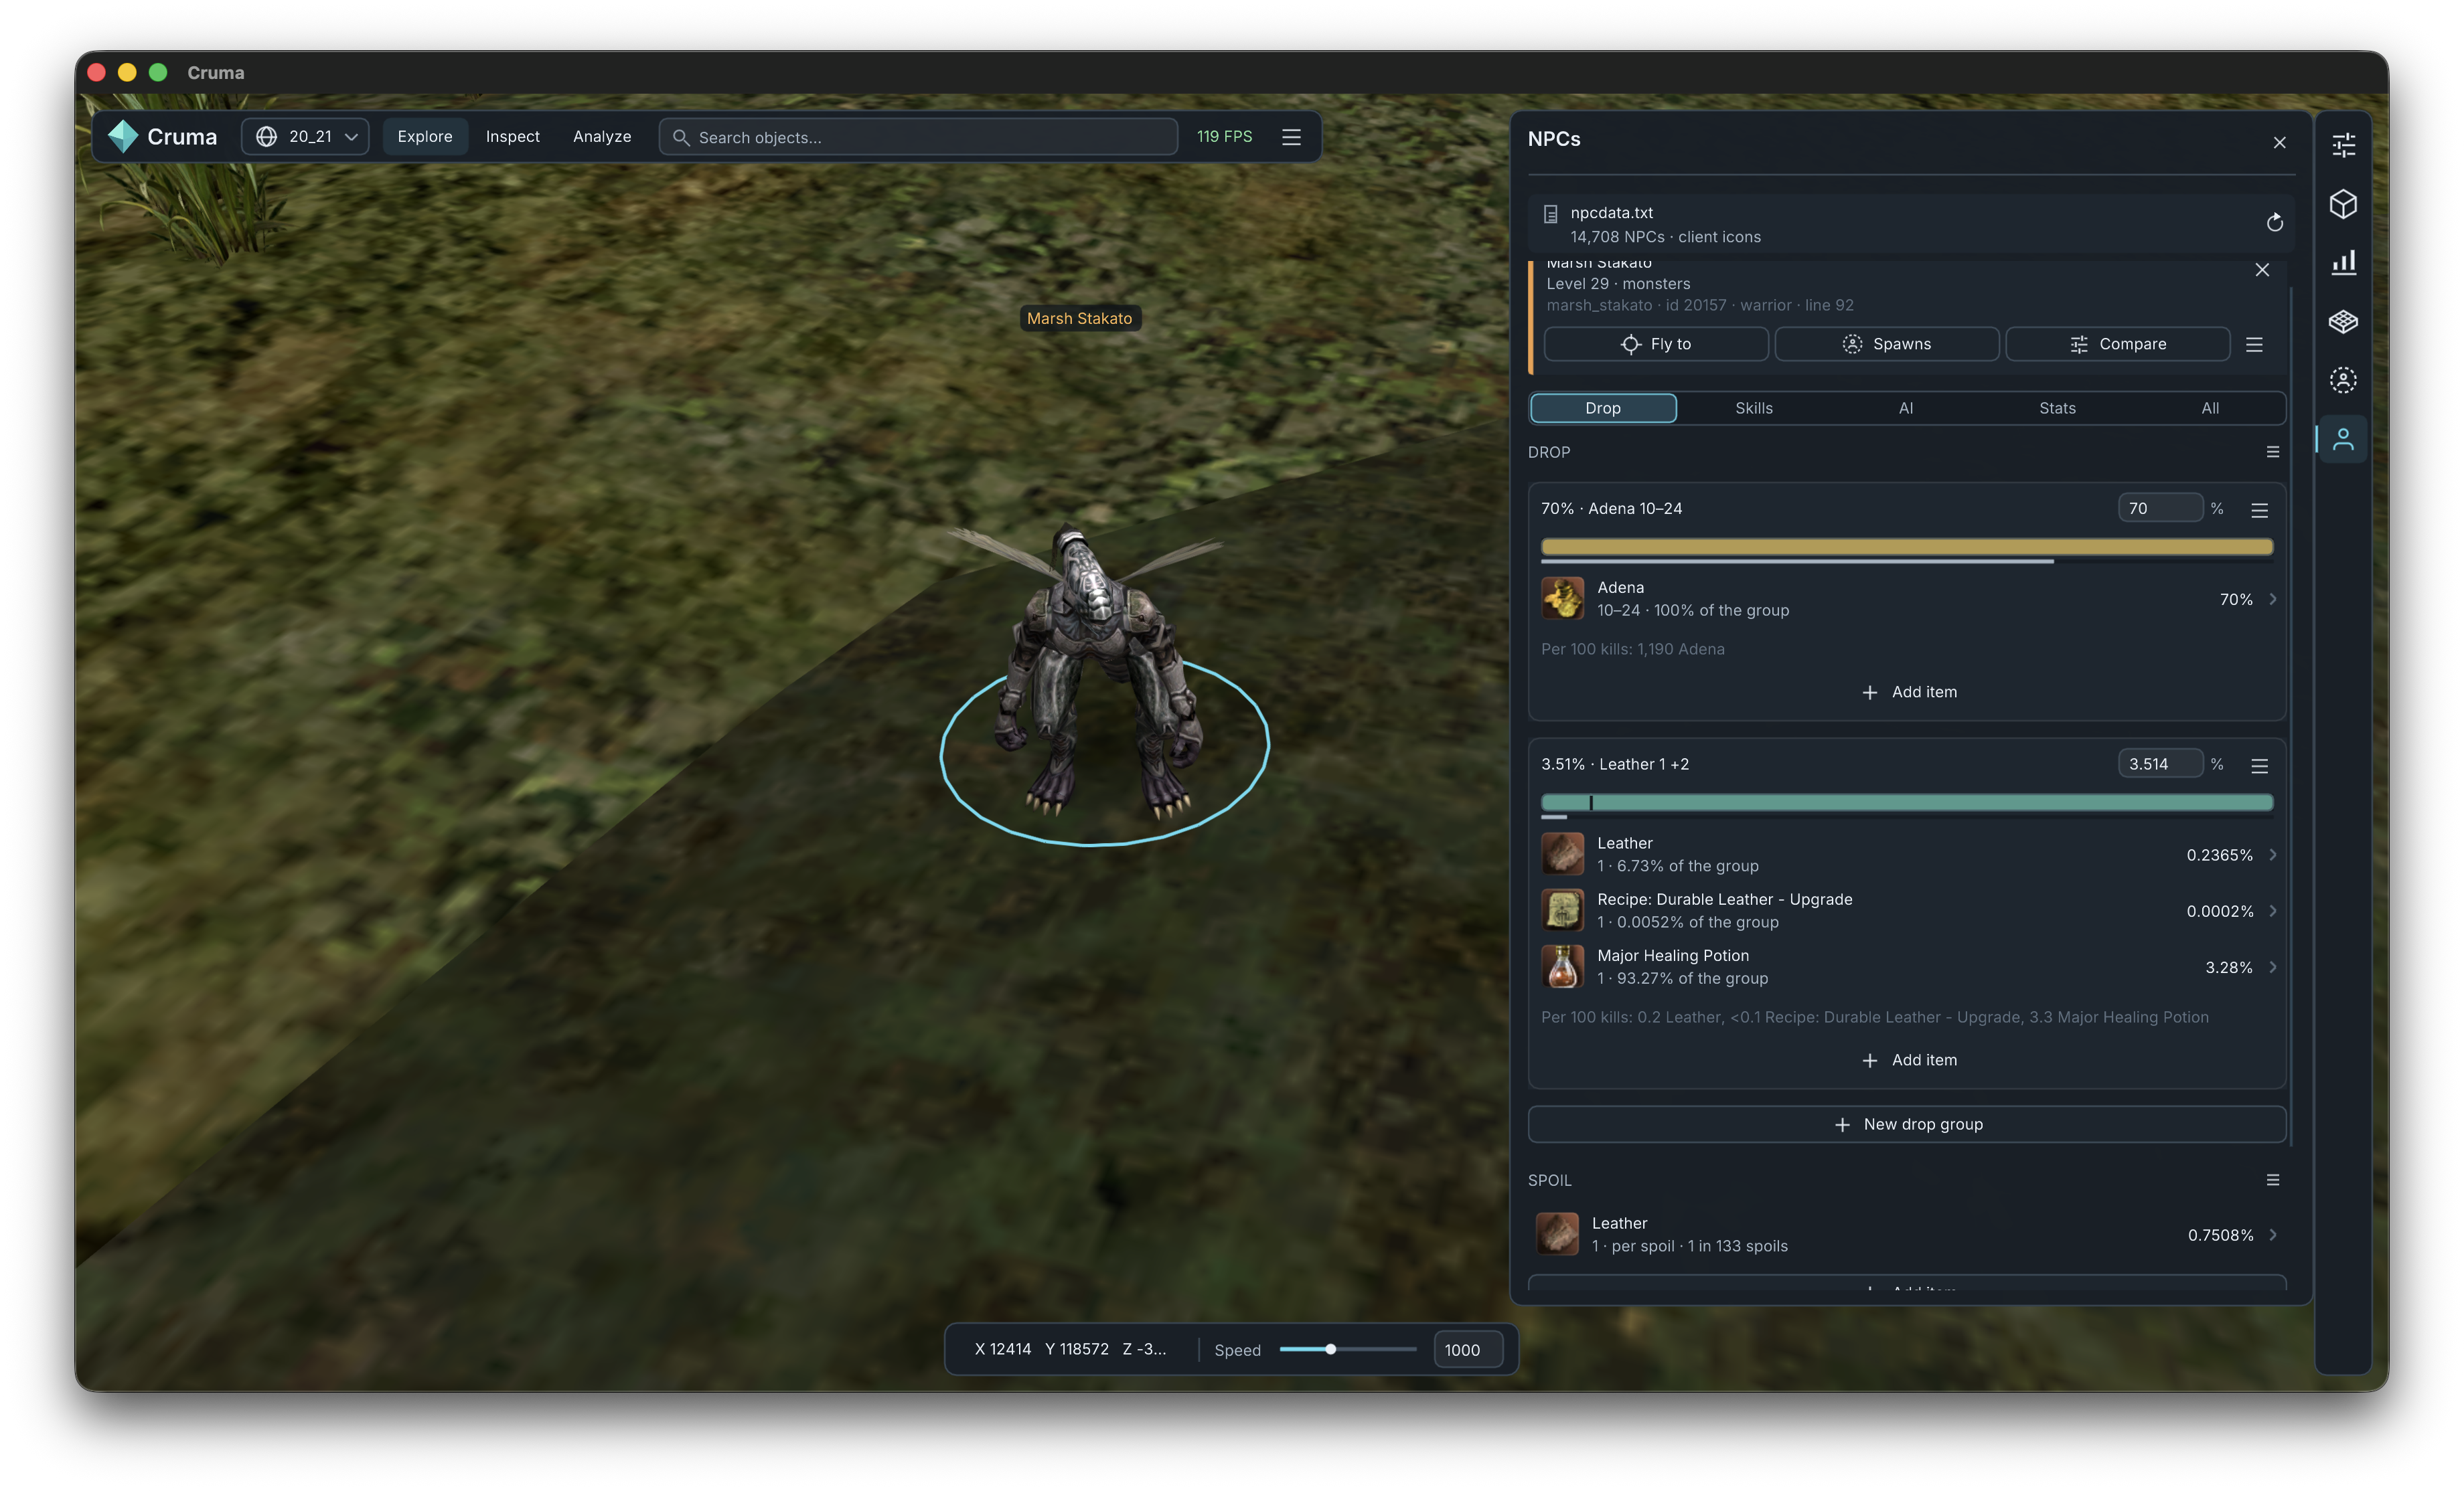The width and height of the screenshot is (2464, 1491).
Task: Expand the Leather 0.2365% drop row chevron
Action: pos(2273,855)
